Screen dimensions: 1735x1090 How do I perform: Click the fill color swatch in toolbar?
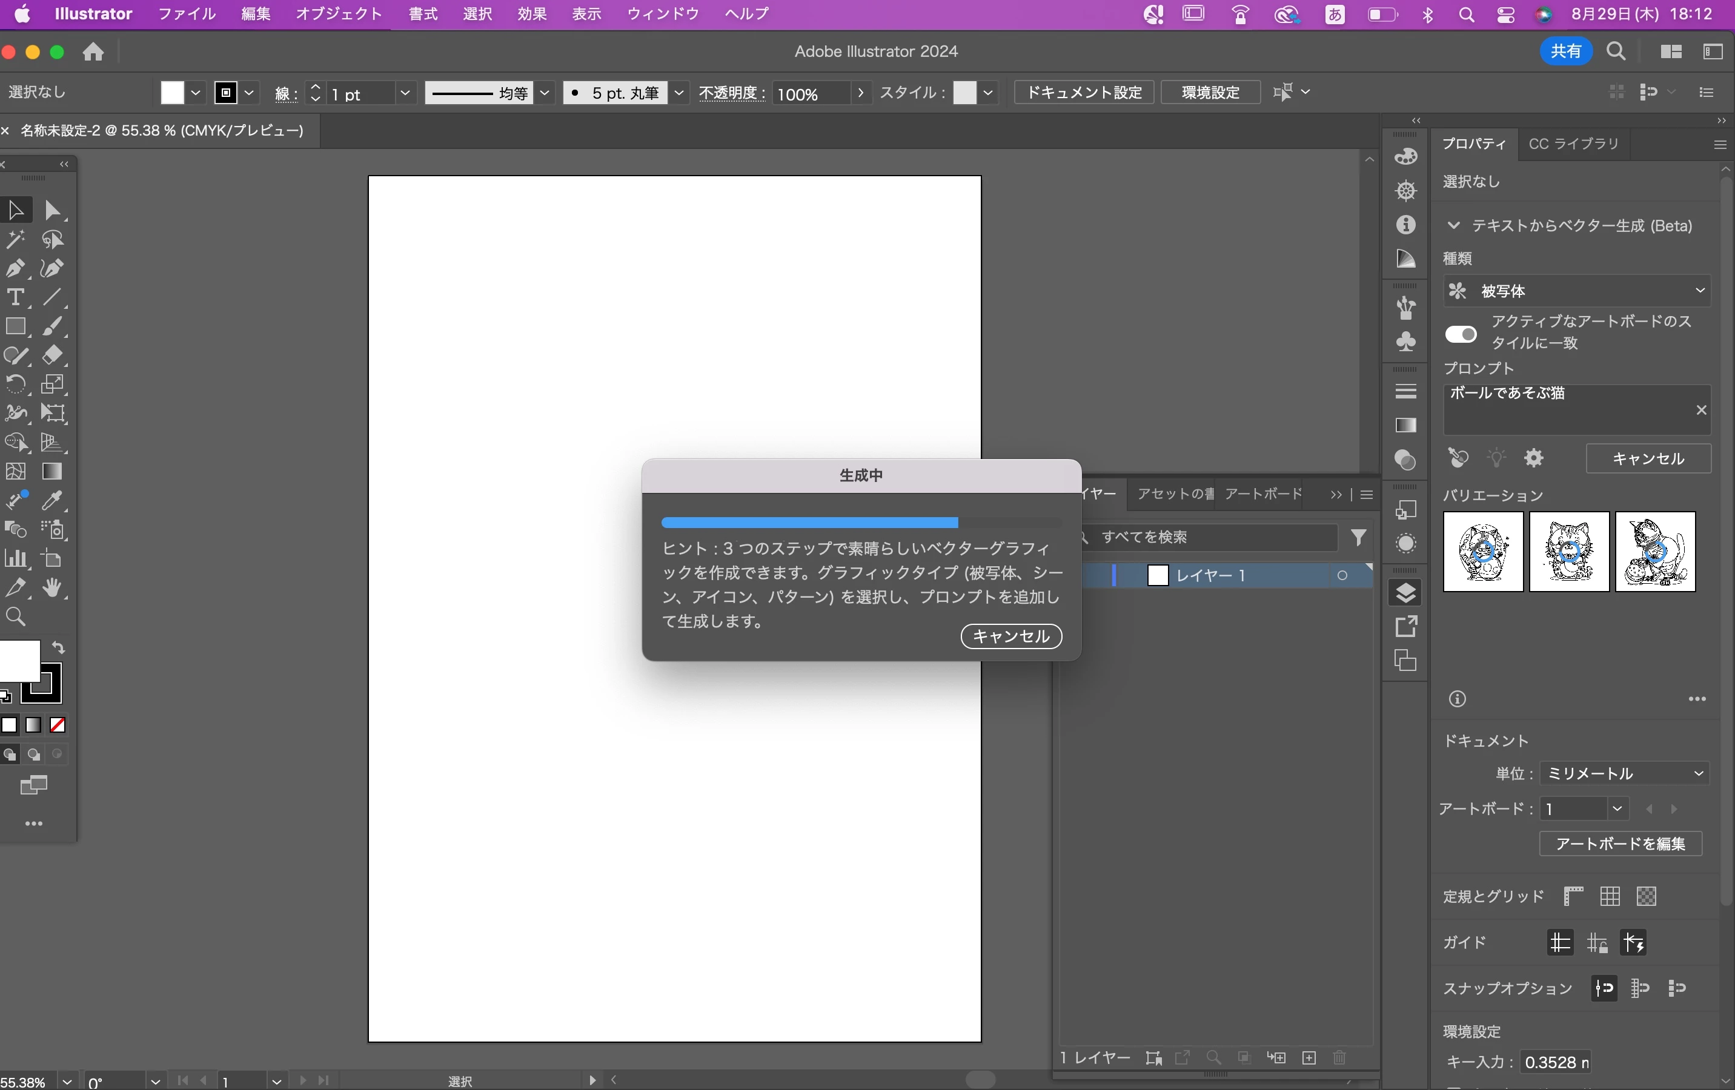[x=19, y=661]
